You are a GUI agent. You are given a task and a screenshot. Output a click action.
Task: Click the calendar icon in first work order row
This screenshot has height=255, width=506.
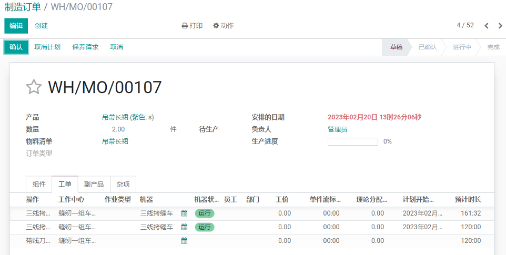[184, 213]
